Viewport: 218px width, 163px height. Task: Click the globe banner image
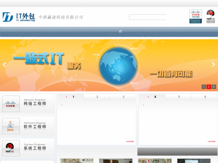coord(118,66)
